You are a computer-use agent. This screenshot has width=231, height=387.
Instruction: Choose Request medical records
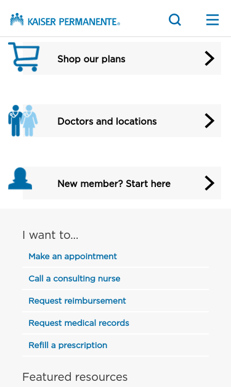click(79, 323)
